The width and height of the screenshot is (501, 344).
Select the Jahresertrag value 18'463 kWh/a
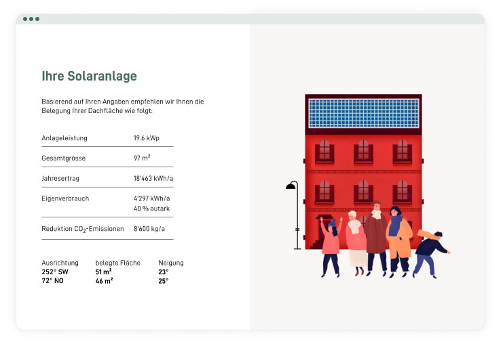pos(153,178)
